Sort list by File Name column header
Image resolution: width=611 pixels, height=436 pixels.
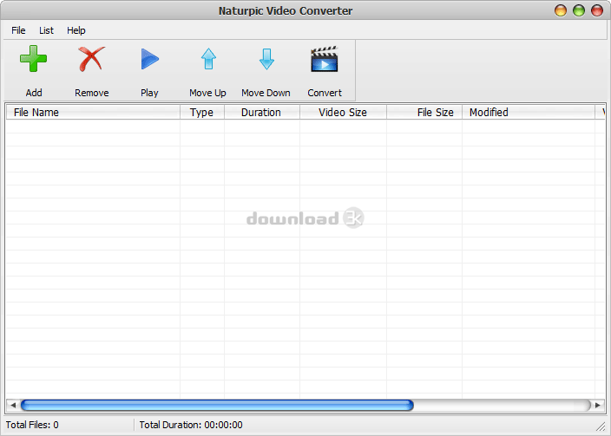tap(92, 112)
